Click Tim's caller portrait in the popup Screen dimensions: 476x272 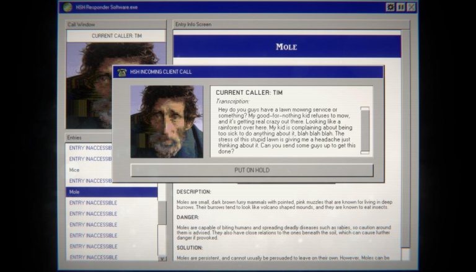[167, 121]
